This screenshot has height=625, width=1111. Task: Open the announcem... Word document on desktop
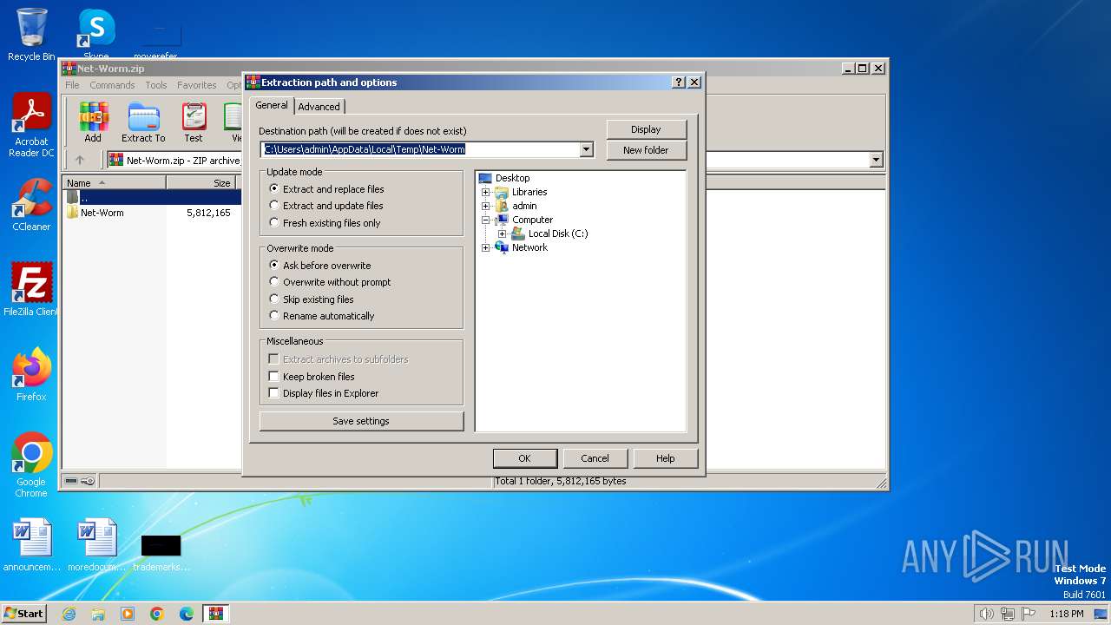point(31,546)
